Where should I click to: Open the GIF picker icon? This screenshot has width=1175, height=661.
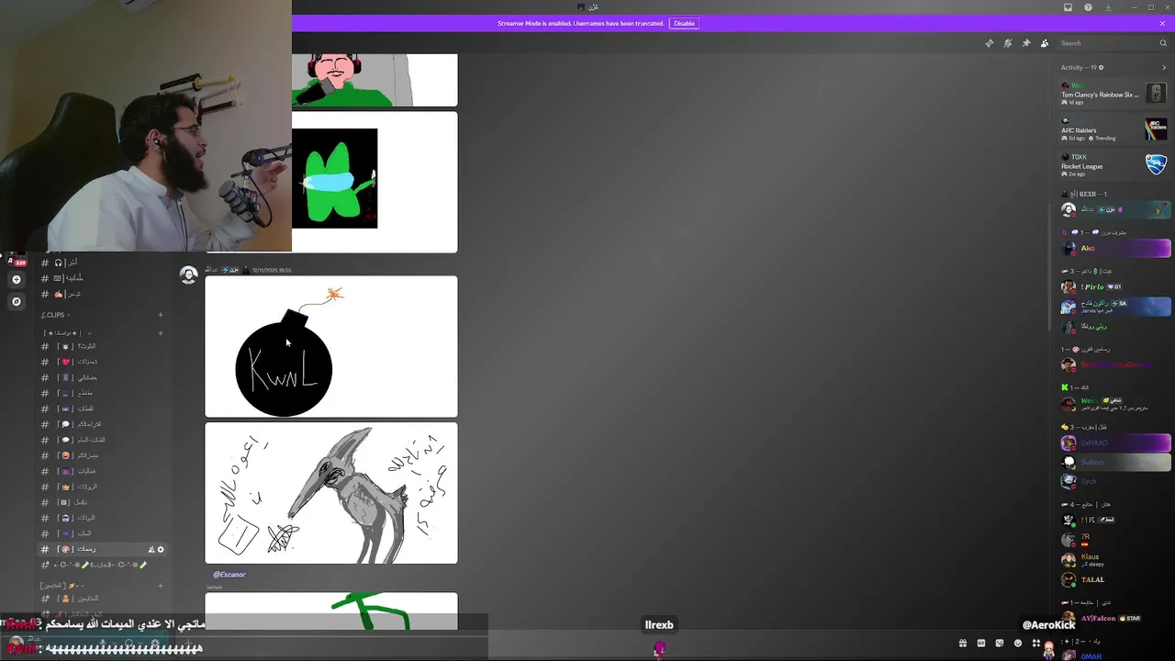pyautogui.click(x=981, y=643)
